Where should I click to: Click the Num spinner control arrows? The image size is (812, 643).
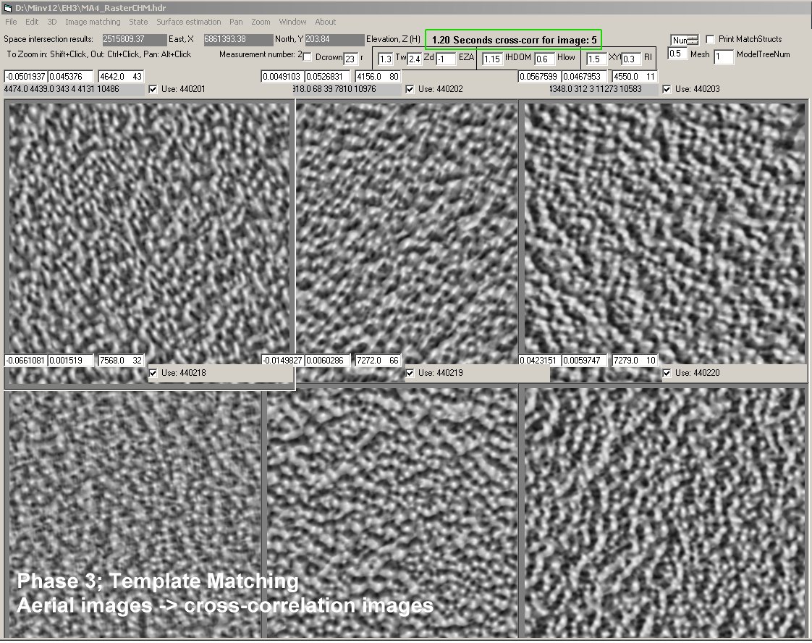tap(693, 40)
